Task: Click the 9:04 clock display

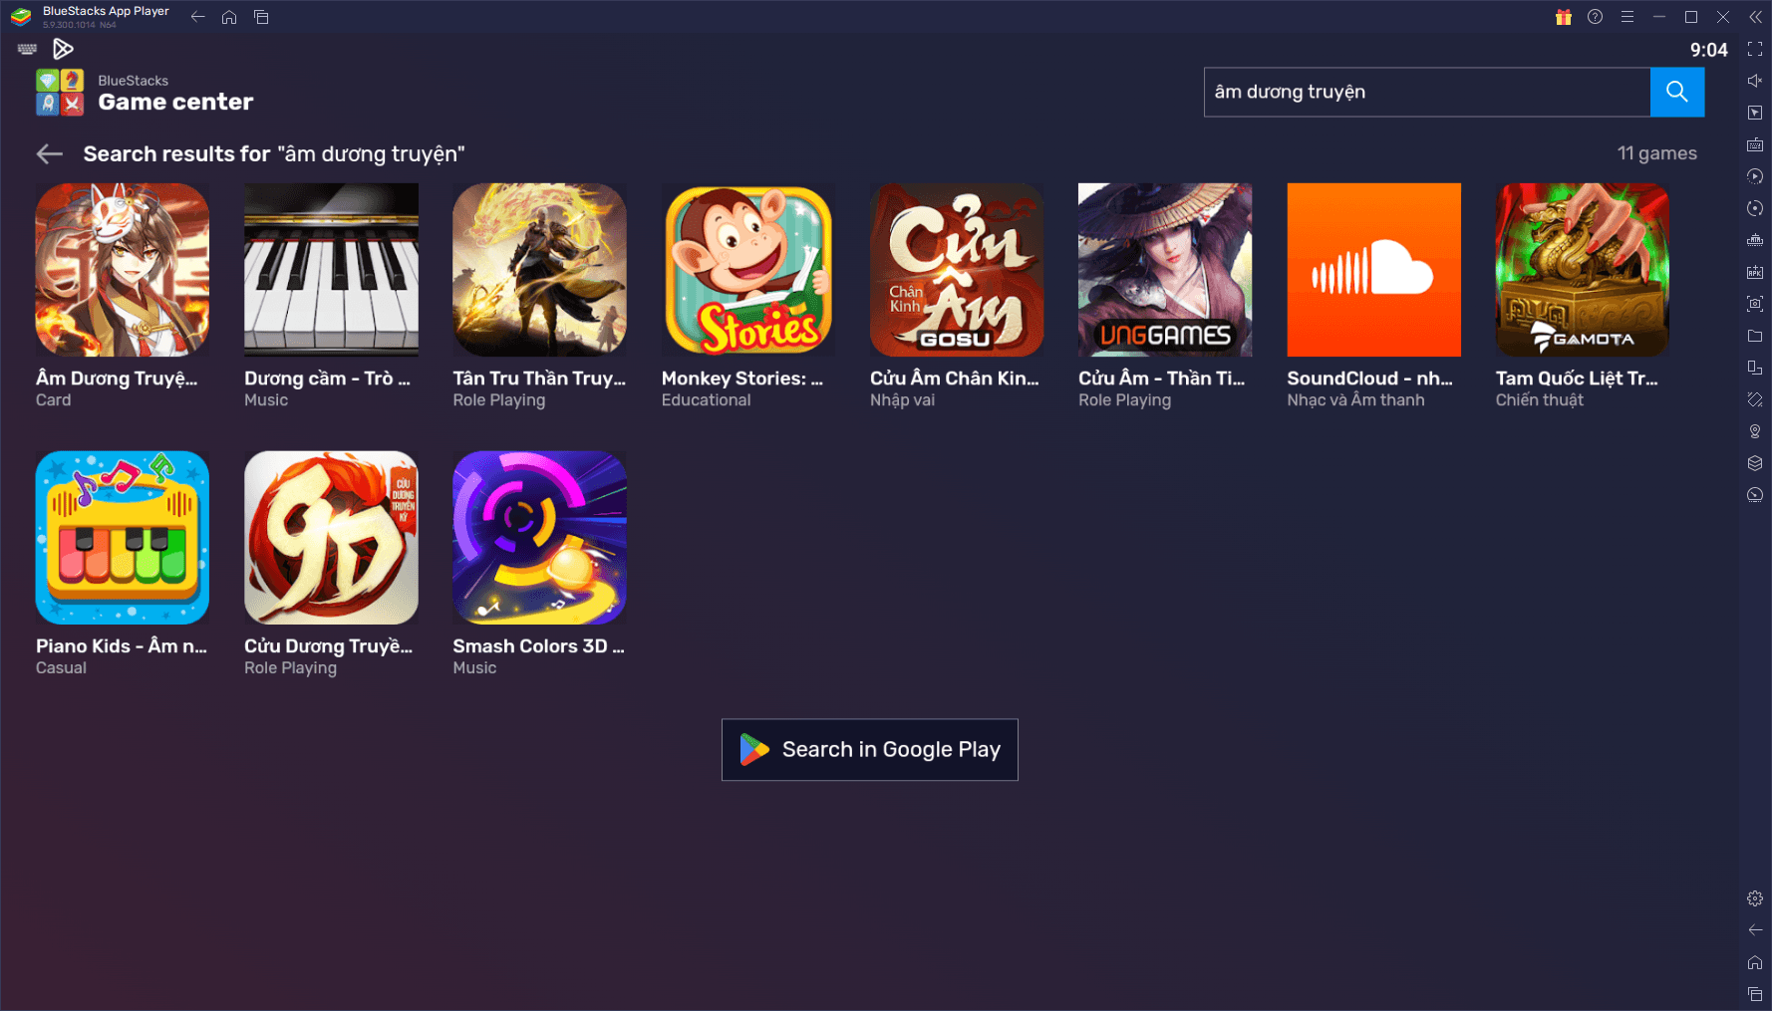Action: click(x=1708, y=50)
